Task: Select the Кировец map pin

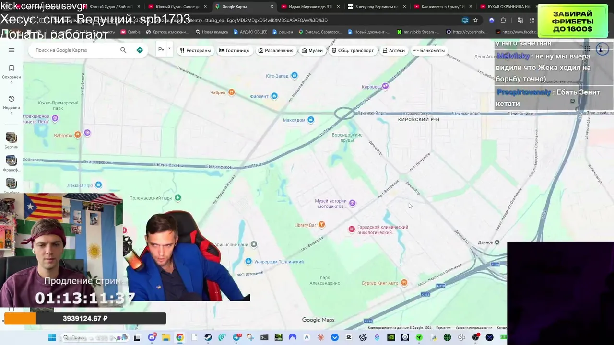Action: point(385,86)
